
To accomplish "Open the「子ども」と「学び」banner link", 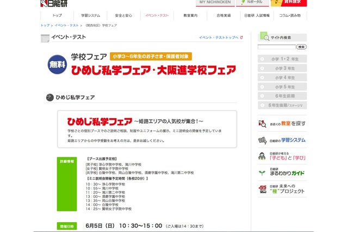I will pos(282,156).
